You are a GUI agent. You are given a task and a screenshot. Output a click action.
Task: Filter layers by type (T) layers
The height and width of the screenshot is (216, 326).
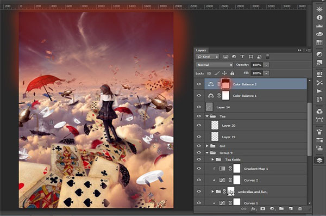coord(242,57)
